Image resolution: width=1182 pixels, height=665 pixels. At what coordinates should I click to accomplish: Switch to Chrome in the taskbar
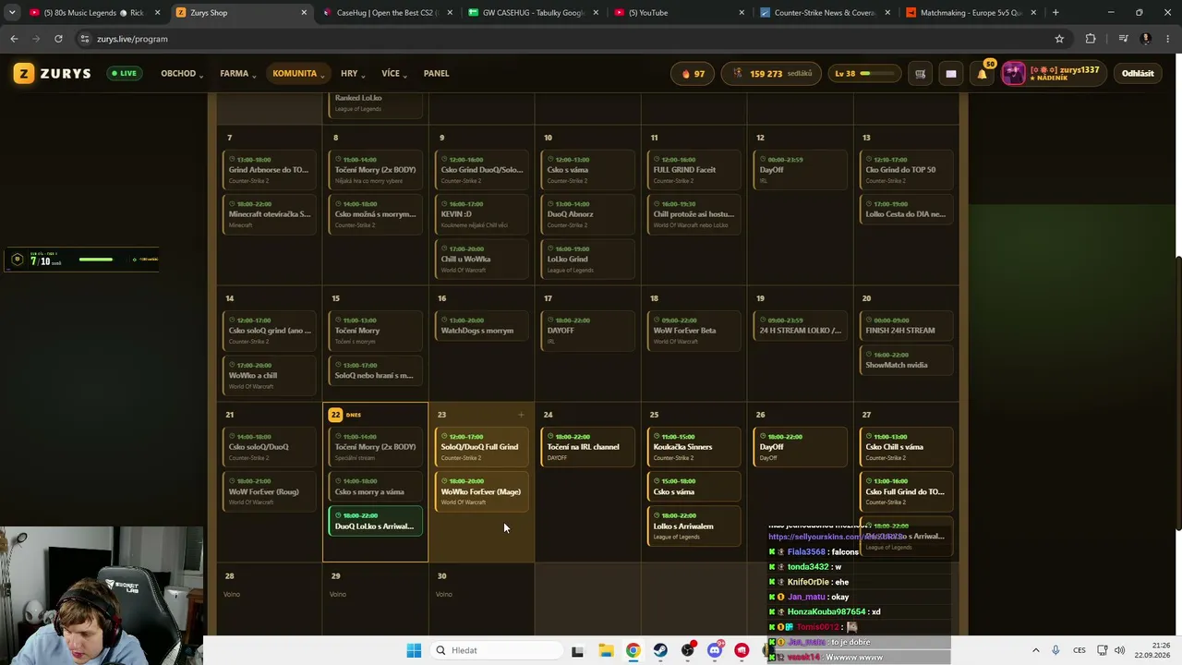633,650
